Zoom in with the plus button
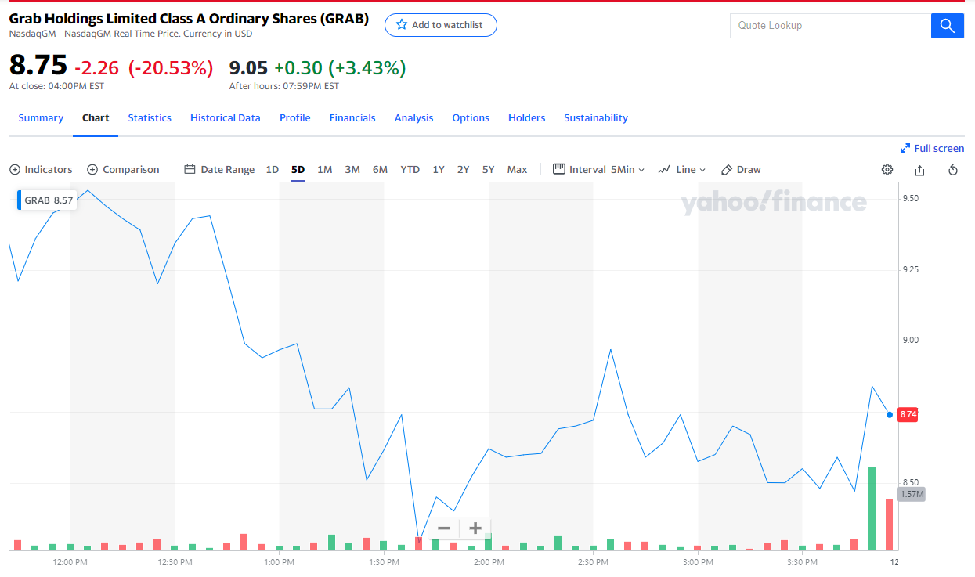Viewport: 975px width, 577px height. point(475,528)
